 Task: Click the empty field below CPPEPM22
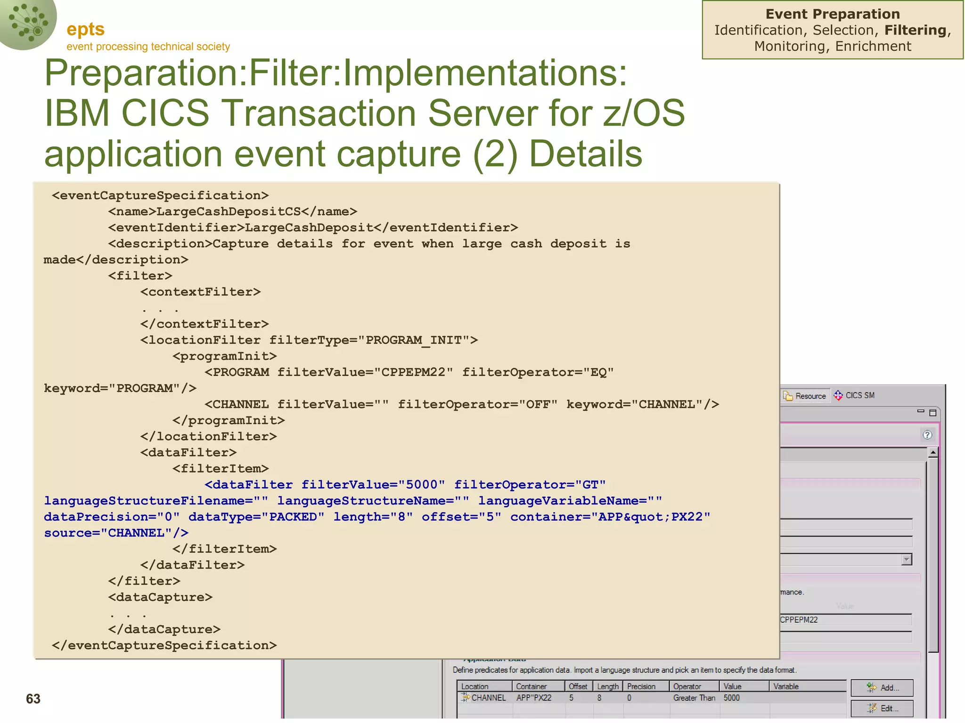[x=845, y=637]
